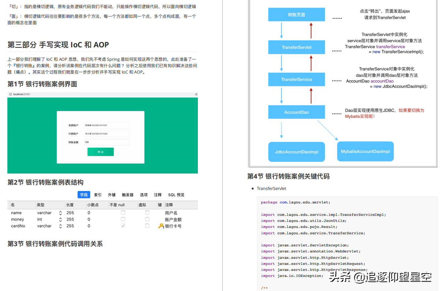The width and height of the screenshot is (440, 291).
Task: Click the cardNo cell in the table
Action: pos(18,226)
